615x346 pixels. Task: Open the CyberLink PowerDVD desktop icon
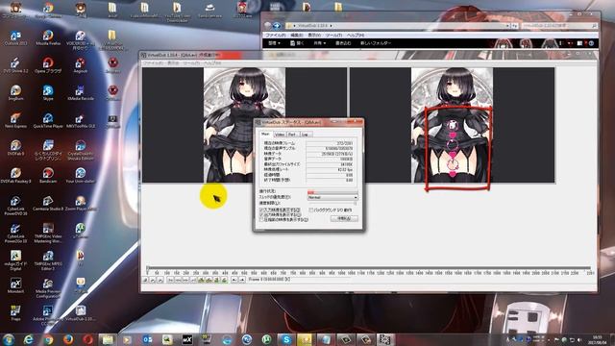15,205
